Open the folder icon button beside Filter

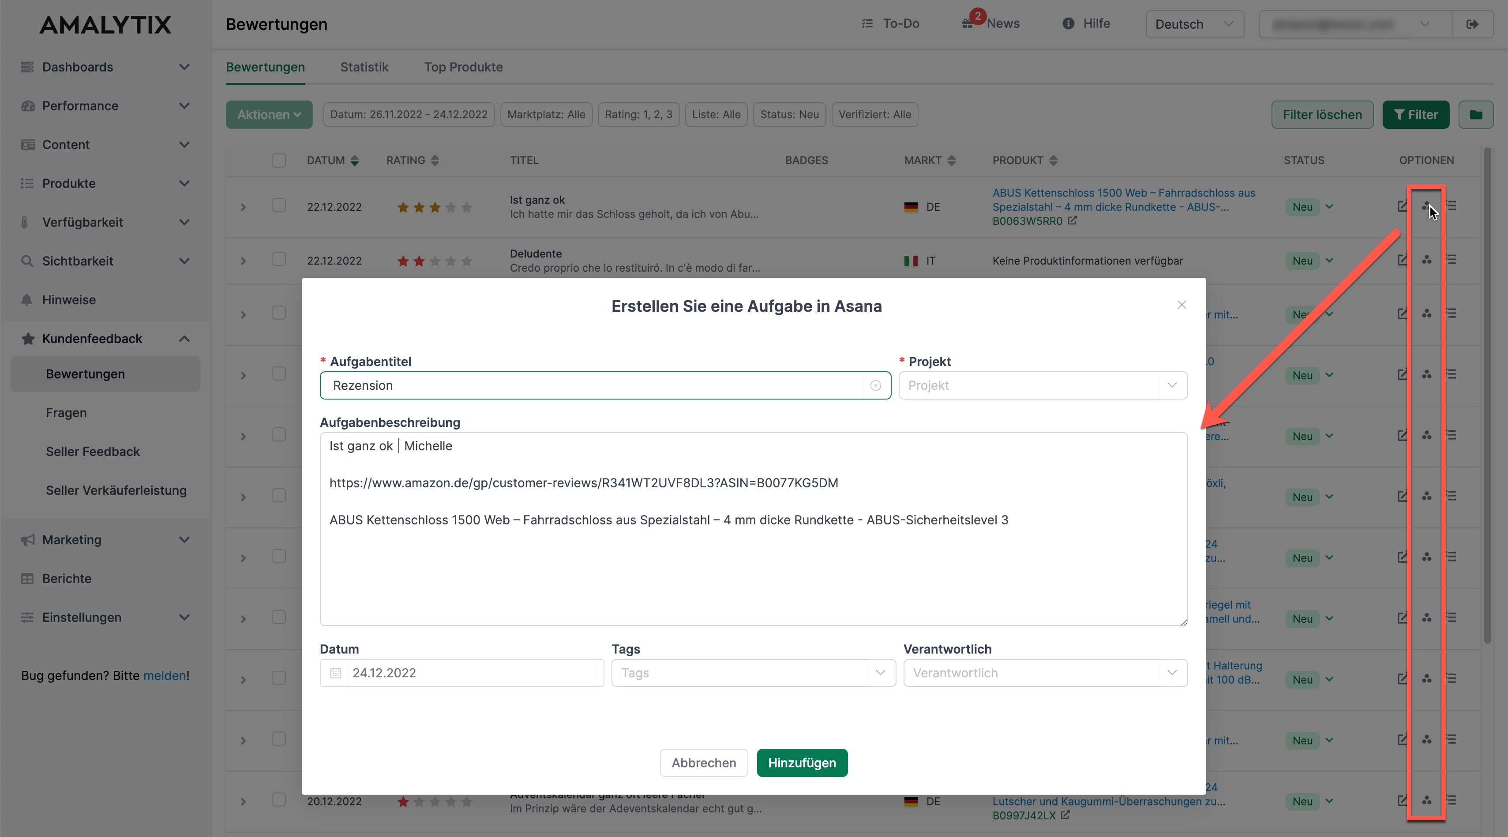tap(1476, 114)
